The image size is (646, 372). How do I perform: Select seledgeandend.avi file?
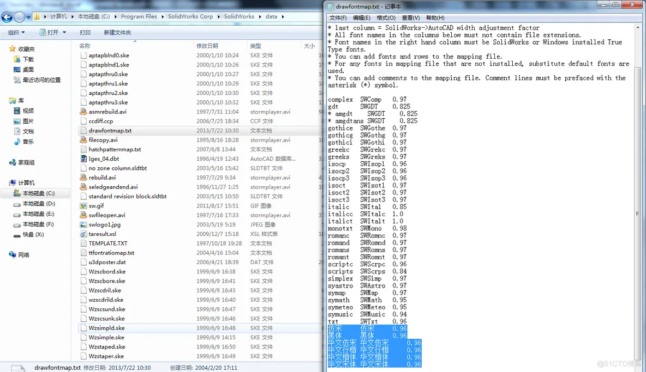click(113, 187)
